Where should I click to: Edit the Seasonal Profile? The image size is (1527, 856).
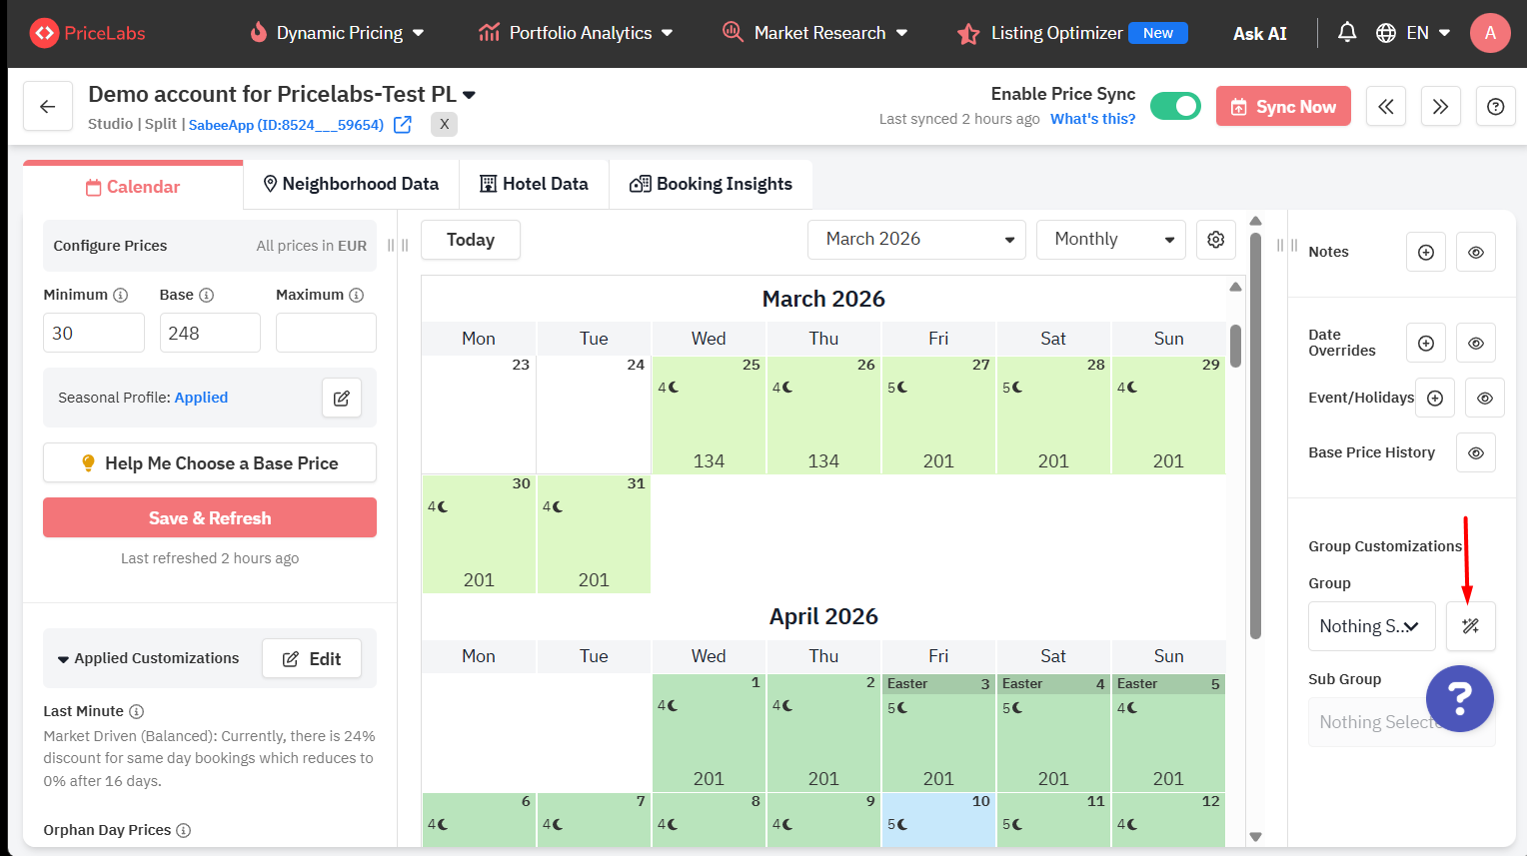tap(341, 398)
